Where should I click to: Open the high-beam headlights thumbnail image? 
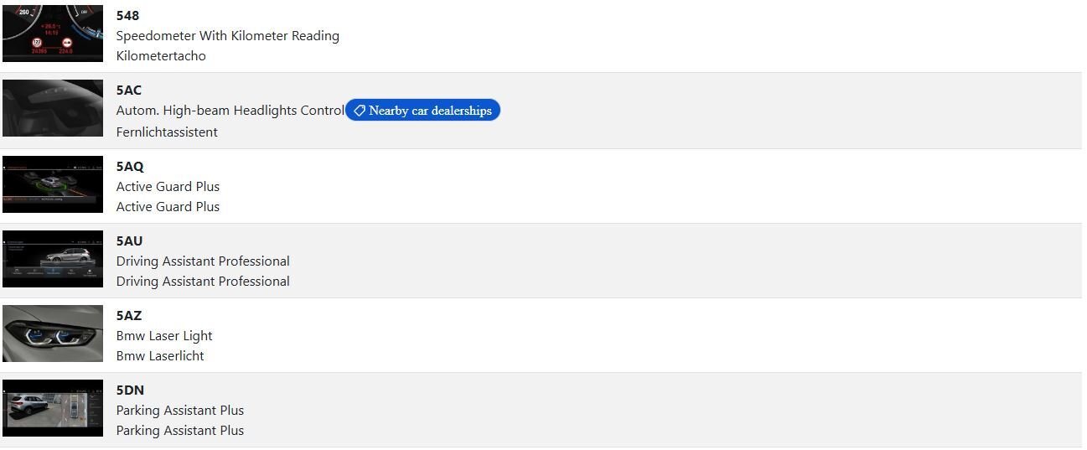[53, 108]
